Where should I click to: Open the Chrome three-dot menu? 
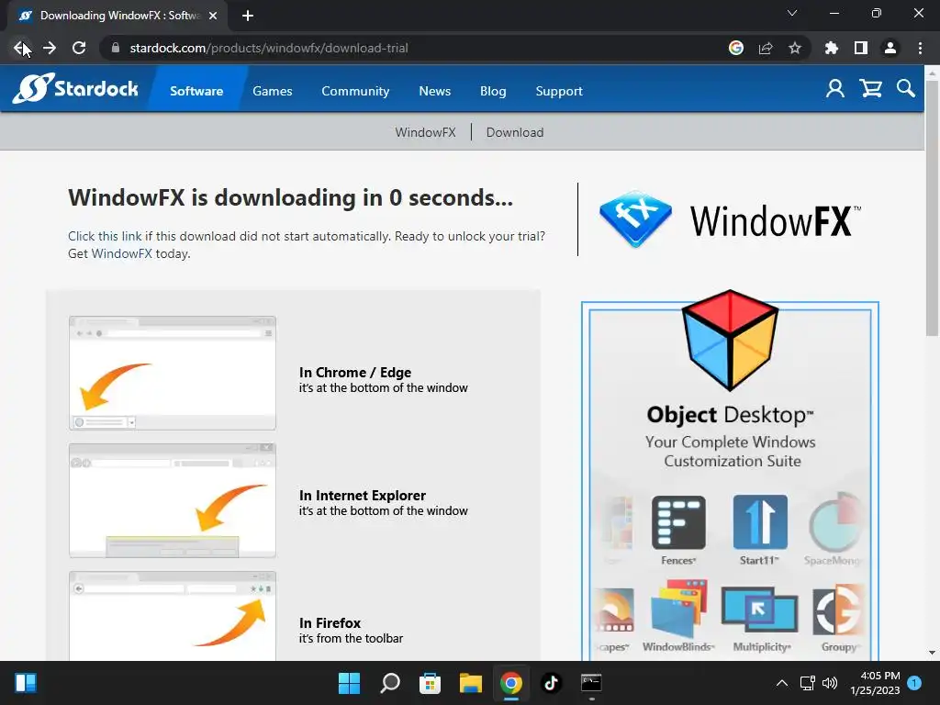click(920, 48)
